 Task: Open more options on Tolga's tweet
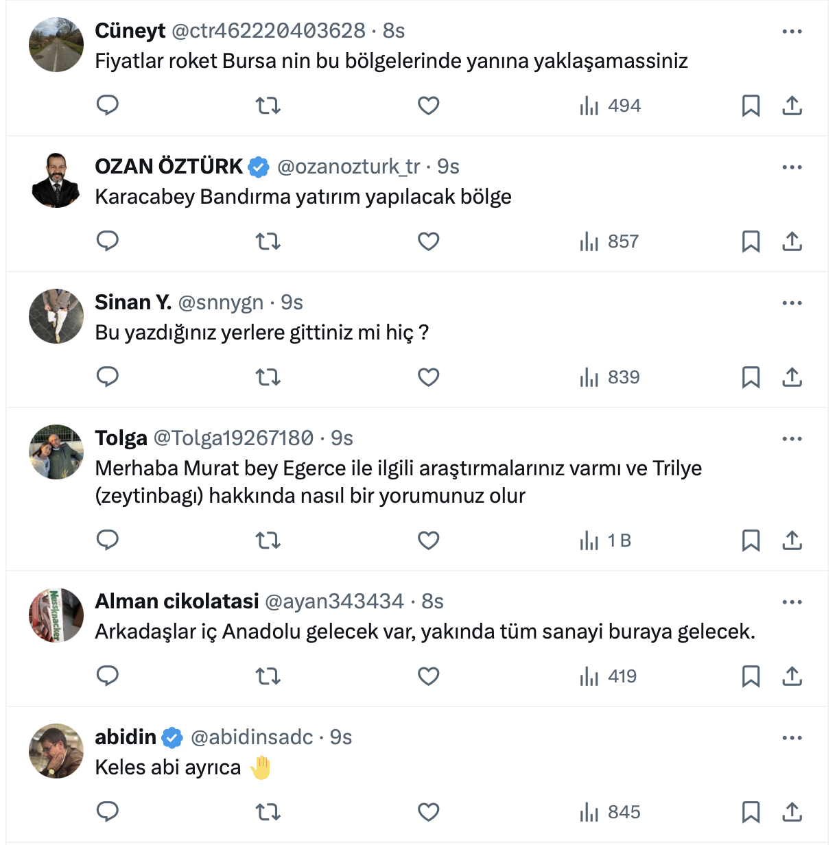click(x=792, y=439)
